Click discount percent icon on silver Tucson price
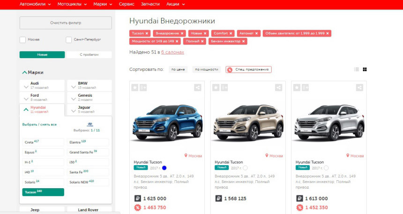Image resolution: width=403 pixels, height=214 pixels. [x=300, y=207]
